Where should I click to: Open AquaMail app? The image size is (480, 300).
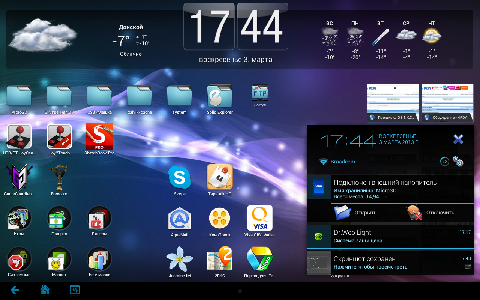coord(180,219)
